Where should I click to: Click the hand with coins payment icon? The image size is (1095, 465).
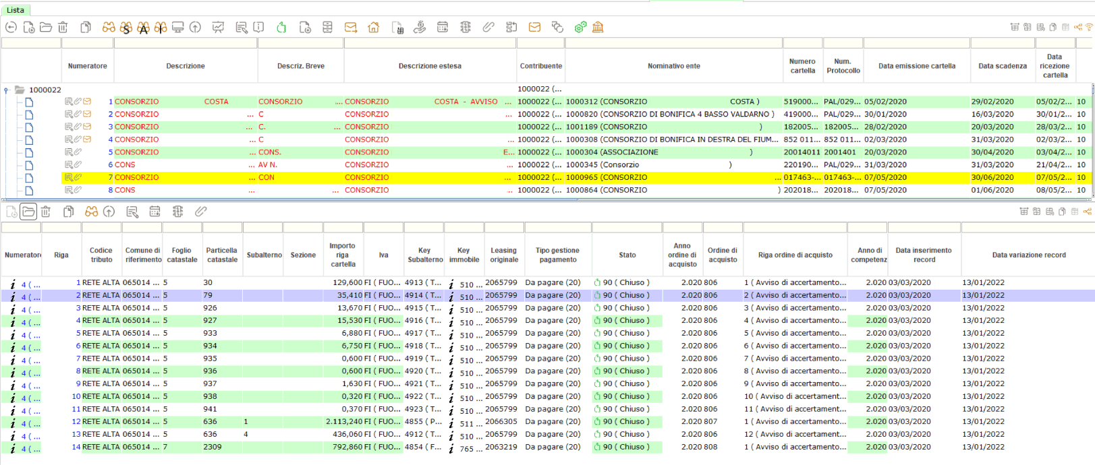420,27
